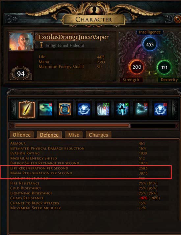This screenshot has width=181, height=235.
Task: Open the Misc tab
Action: click(74, 135)
